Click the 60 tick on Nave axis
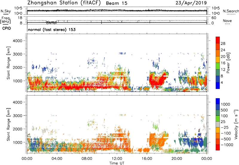 [x=214, y=18]
